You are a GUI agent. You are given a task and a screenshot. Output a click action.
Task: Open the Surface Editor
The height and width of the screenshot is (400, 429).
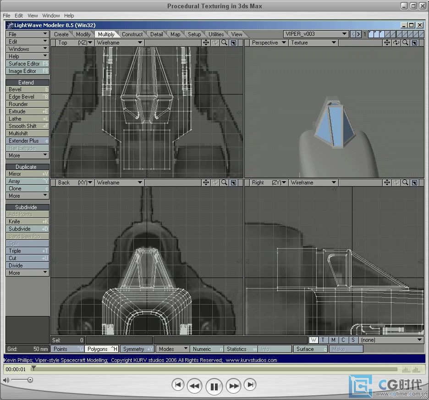point(27,64)
